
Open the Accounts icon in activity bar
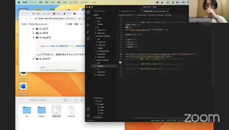pos(88,109)
